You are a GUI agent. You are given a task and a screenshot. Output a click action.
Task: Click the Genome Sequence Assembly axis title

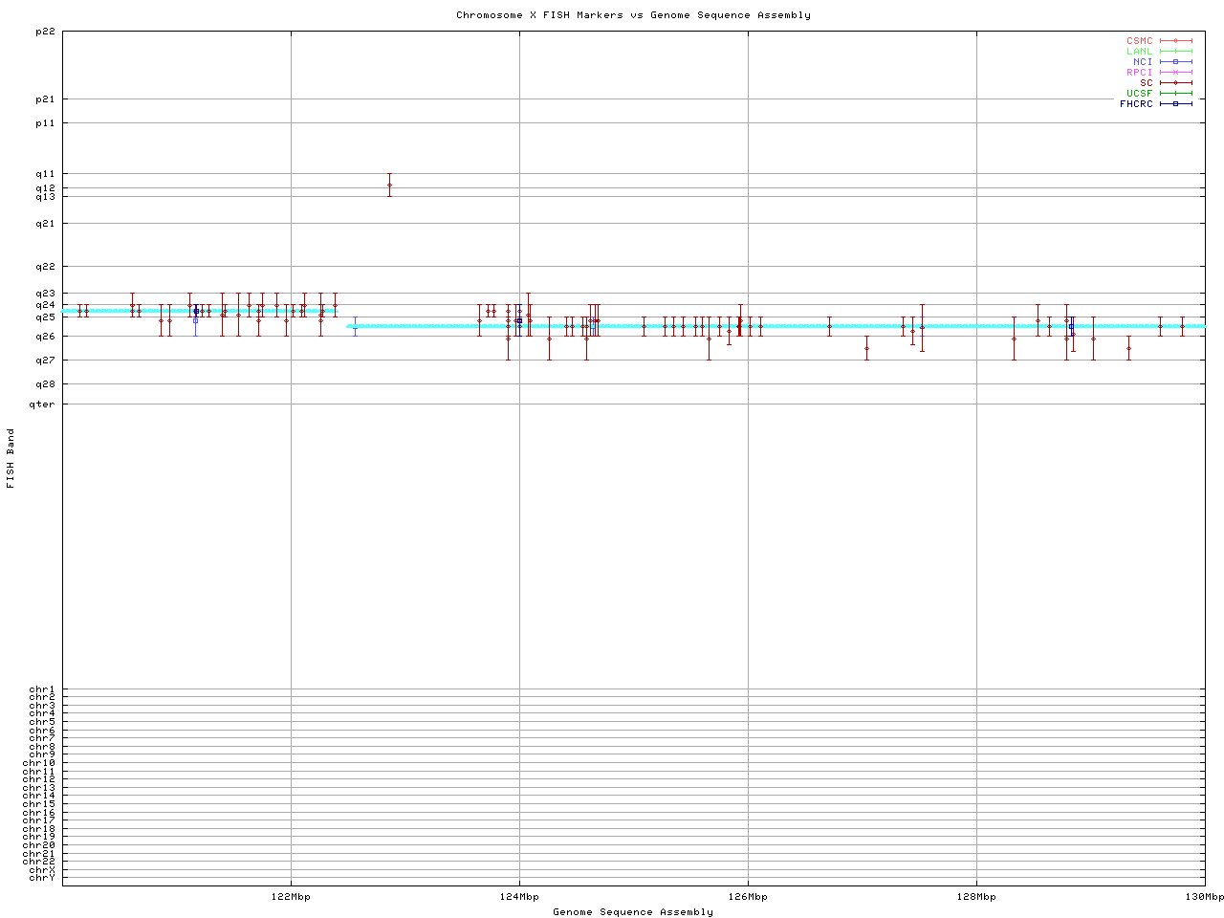(x=633, y=912)
